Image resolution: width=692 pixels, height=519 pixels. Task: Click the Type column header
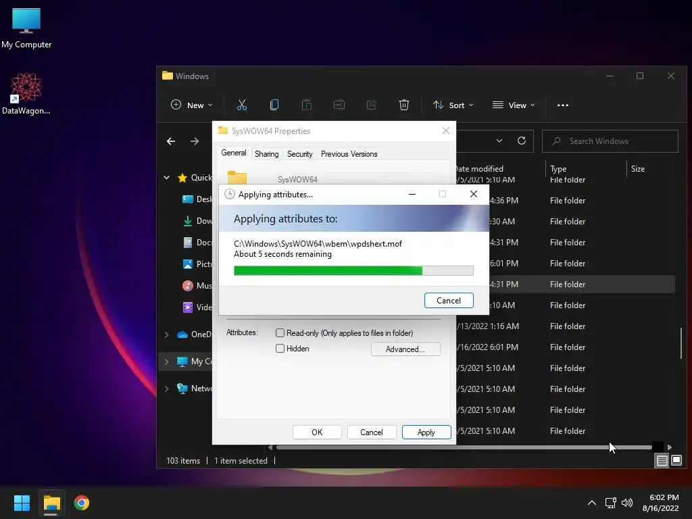(x=586, y=168)
